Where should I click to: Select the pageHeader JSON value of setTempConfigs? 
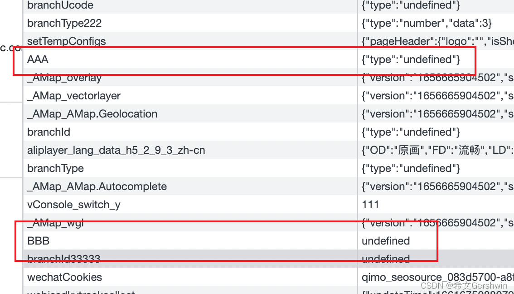[x=435, y=41]
